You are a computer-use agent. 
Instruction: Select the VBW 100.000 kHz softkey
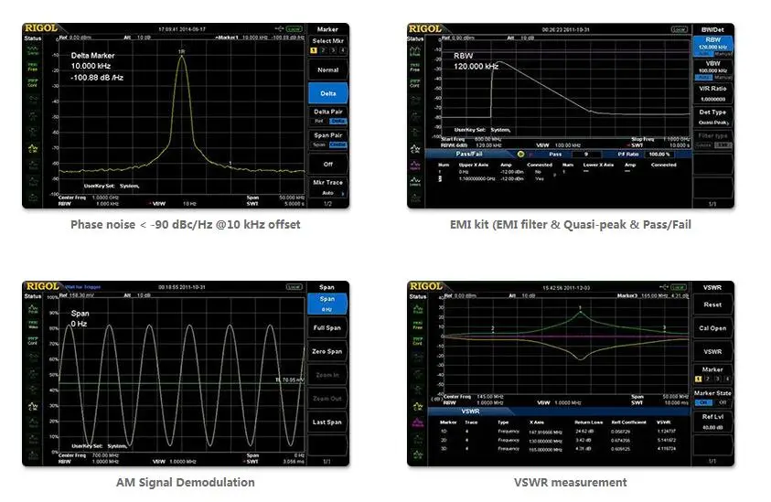(713, 69)
